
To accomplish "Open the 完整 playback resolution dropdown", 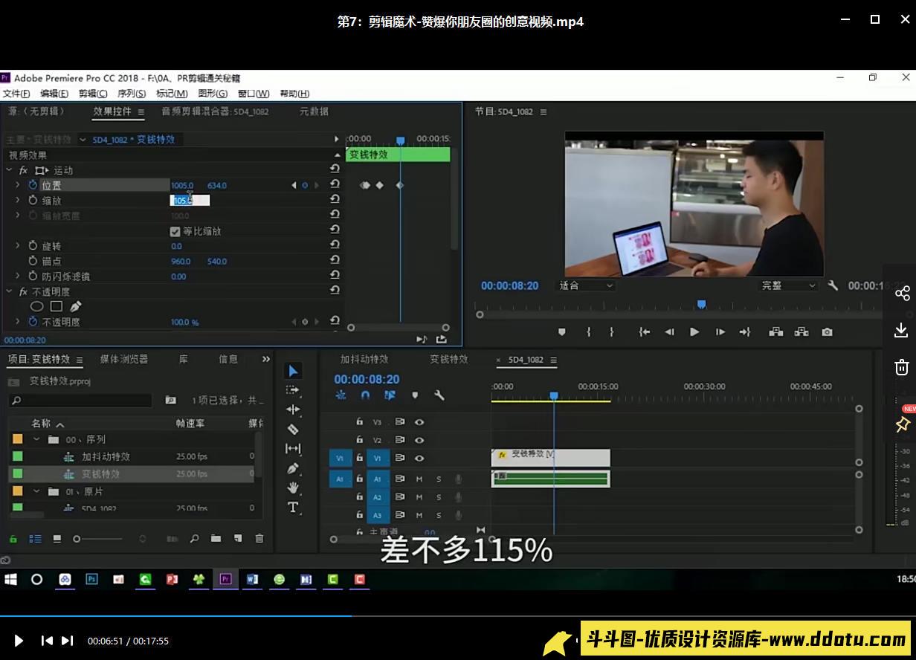I will 788,285.
